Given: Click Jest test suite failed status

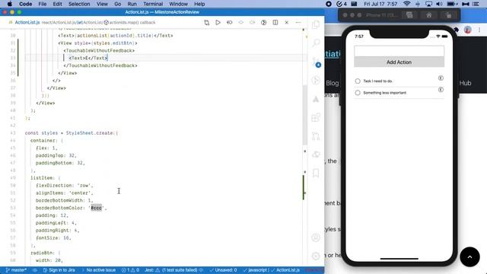Looking at the screenshot, I should [174, 270].
